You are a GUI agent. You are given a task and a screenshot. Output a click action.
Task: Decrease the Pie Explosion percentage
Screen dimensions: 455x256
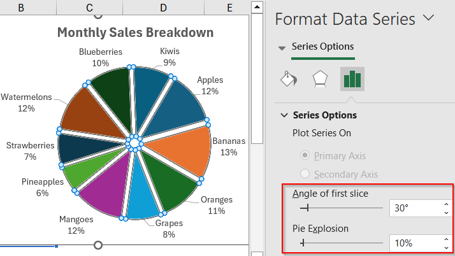coord(446,248)
